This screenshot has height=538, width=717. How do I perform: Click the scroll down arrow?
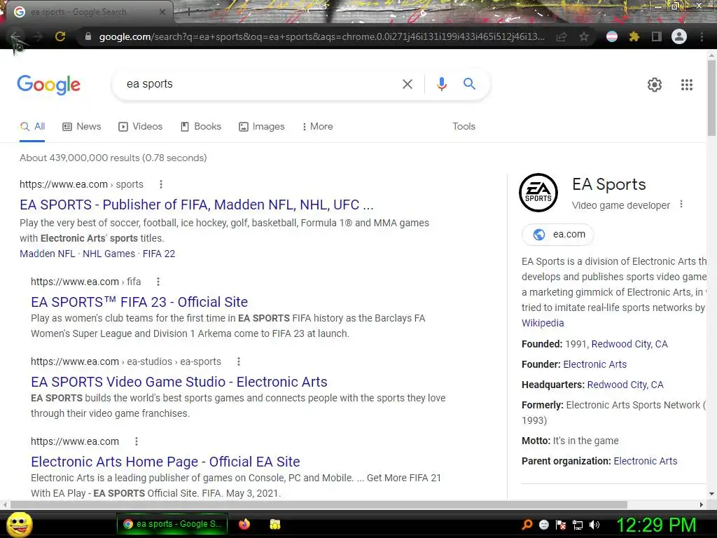pos(711,494)
